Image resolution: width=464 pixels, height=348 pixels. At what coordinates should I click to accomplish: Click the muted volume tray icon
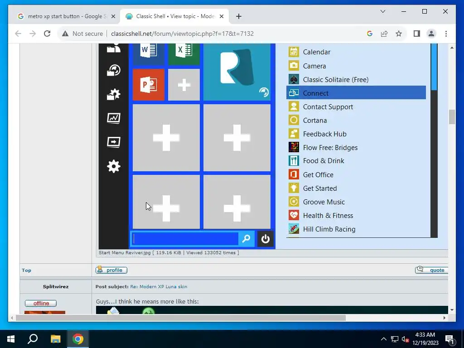point(405,339)
